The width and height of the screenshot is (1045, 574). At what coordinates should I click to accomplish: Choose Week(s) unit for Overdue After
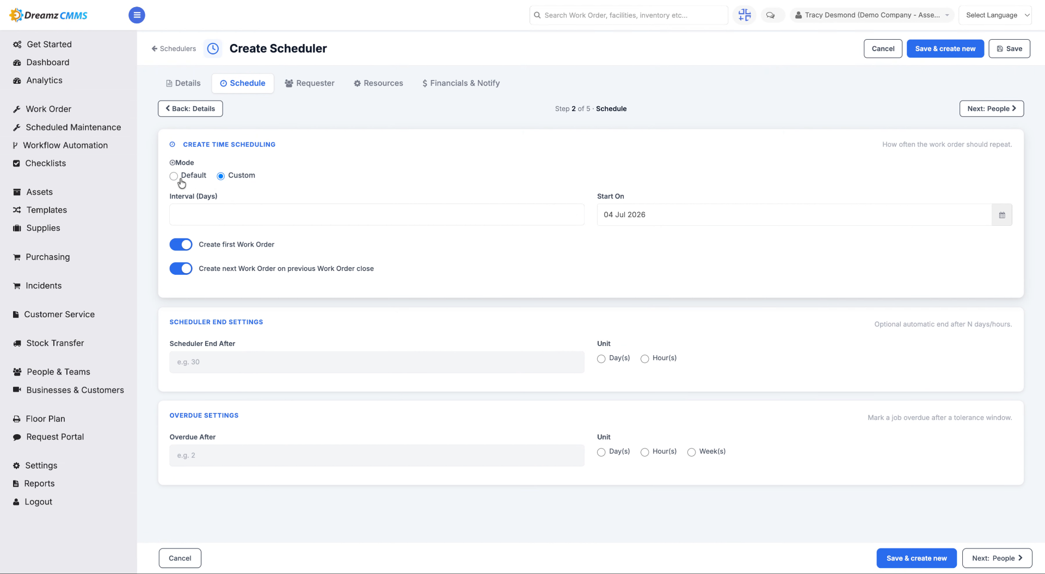pos(691,452)
